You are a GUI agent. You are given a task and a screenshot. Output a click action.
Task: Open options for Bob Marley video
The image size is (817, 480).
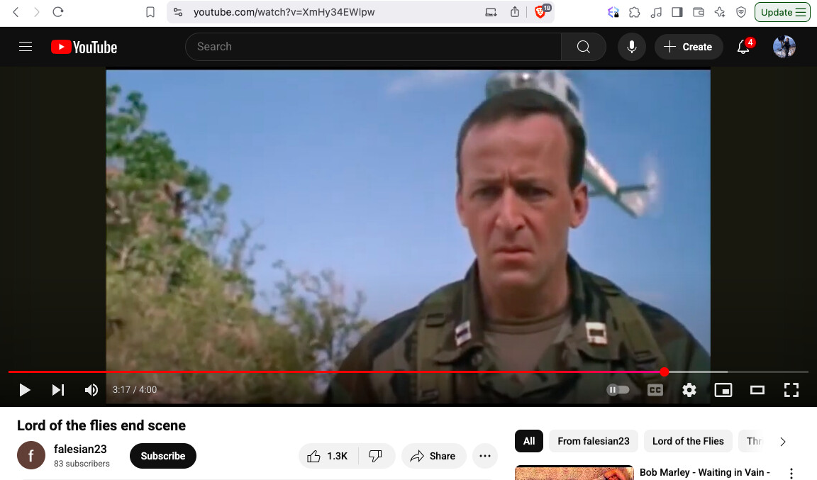tap(791, 473)
